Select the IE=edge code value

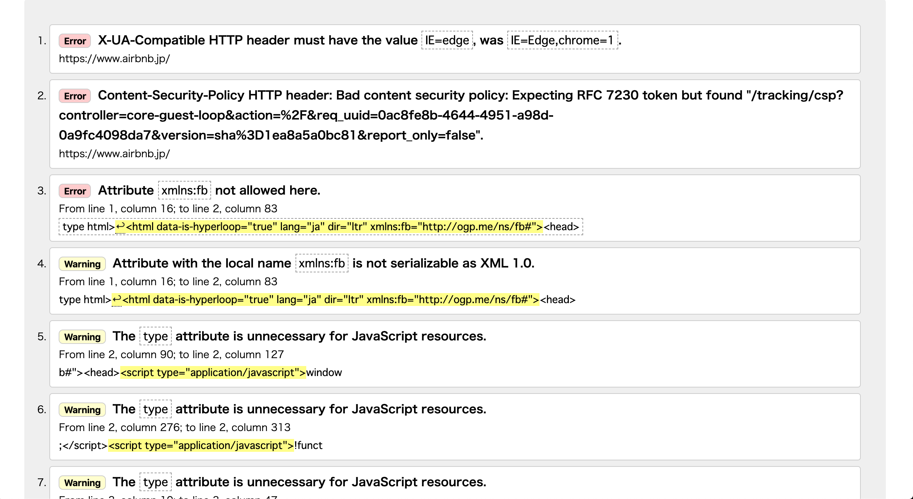point(447,40)
